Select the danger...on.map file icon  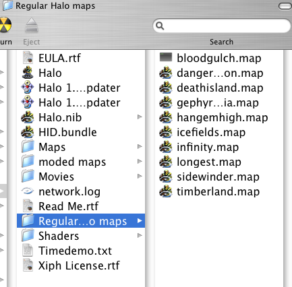click(166, 73)
